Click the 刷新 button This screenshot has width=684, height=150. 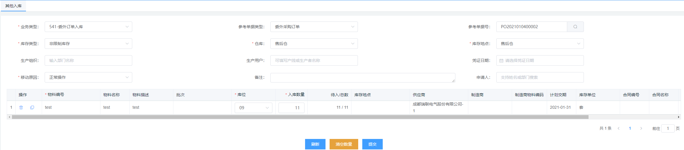pyautogui.click(x=315, y=144)
